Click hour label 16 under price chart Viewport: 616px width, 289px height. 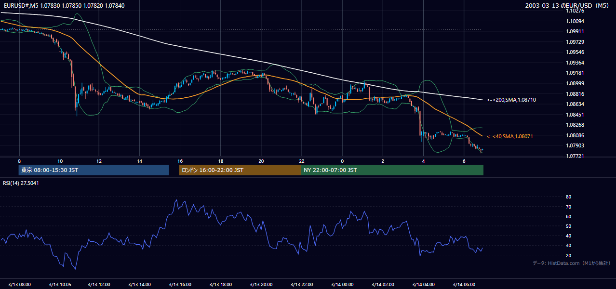pos(180,161)
